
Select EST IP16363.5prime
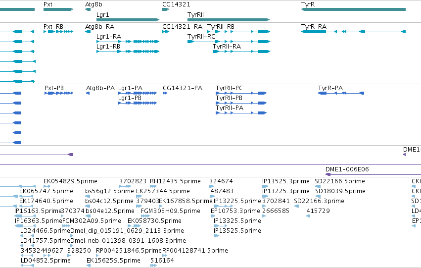[25, 226]
